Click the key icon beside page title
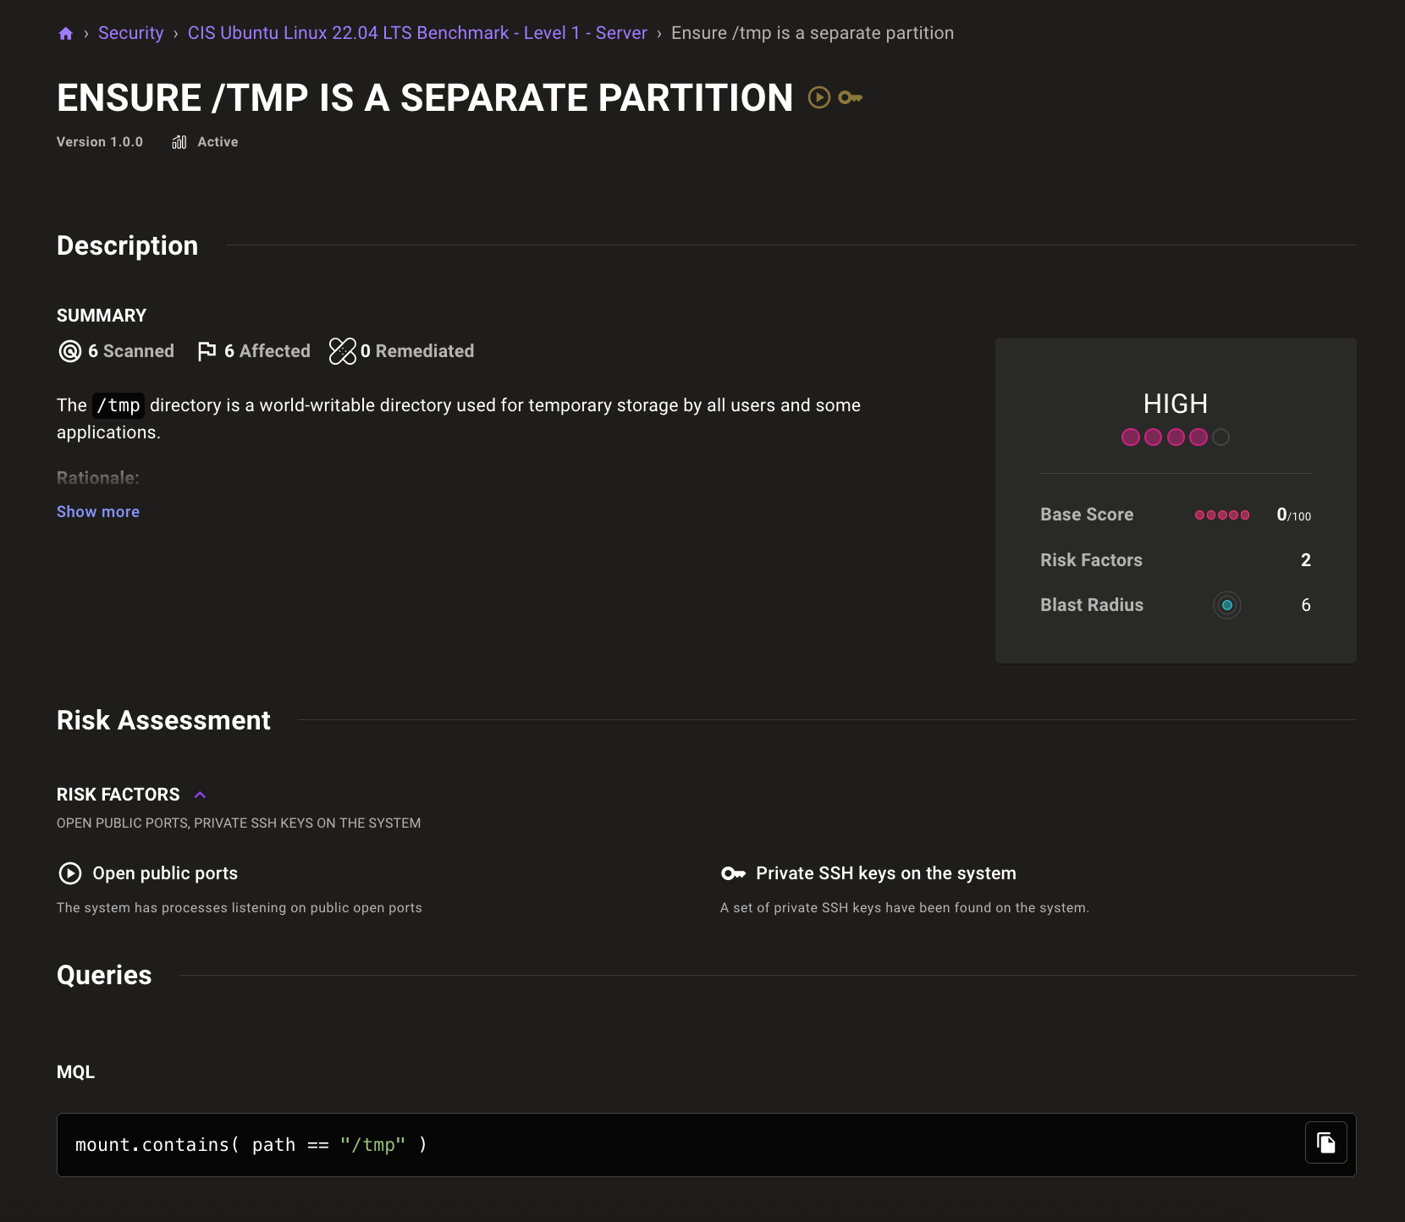This screenshot has height=1222, width=1405. tap(850, 98)
